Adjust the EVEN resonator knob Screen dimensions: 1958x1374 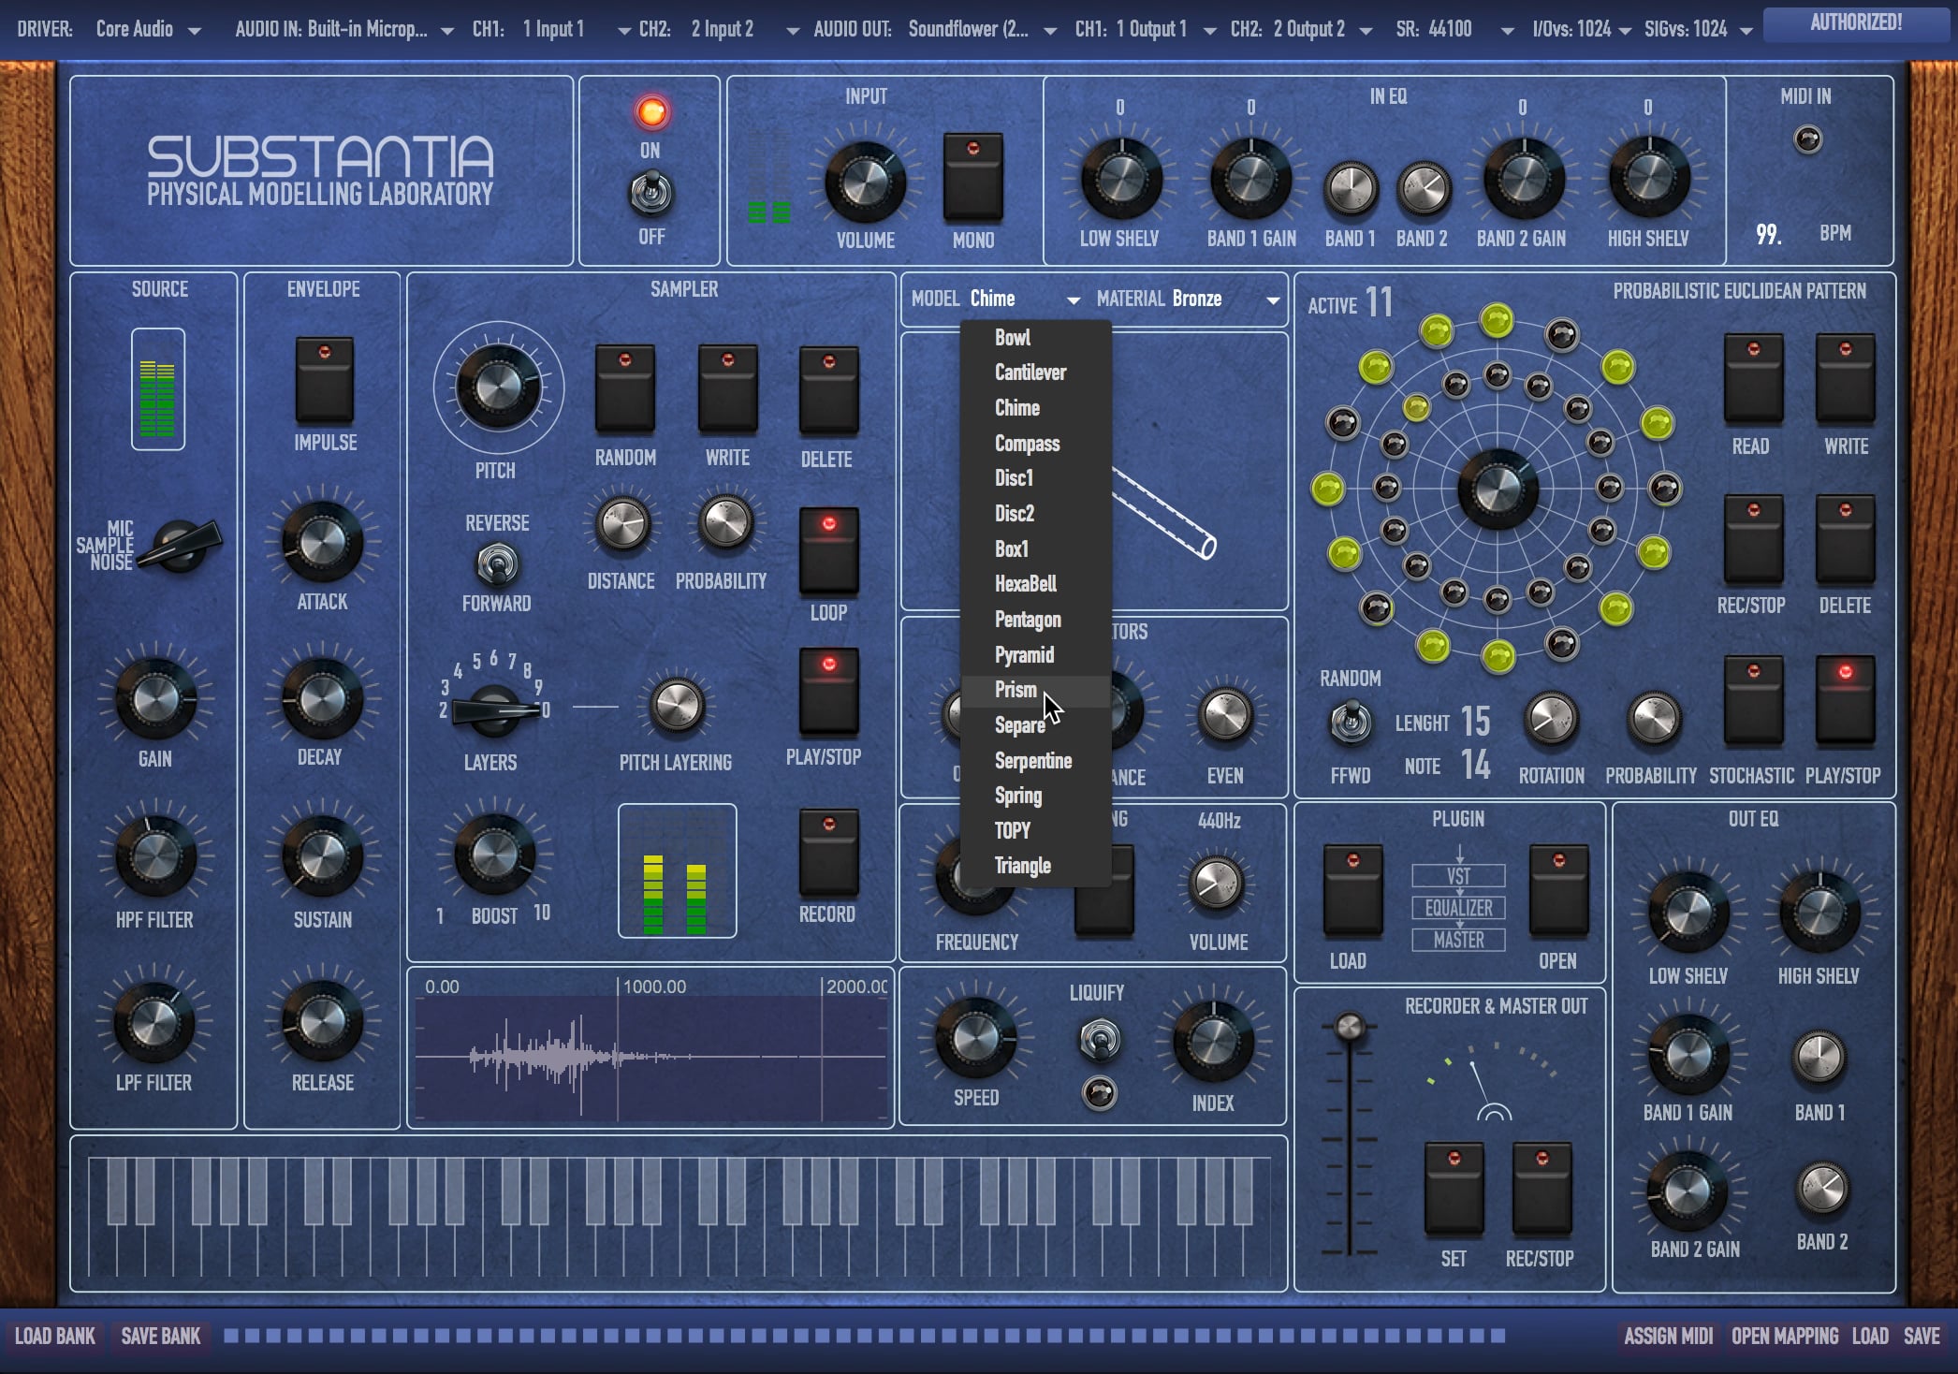[1224, 716]
